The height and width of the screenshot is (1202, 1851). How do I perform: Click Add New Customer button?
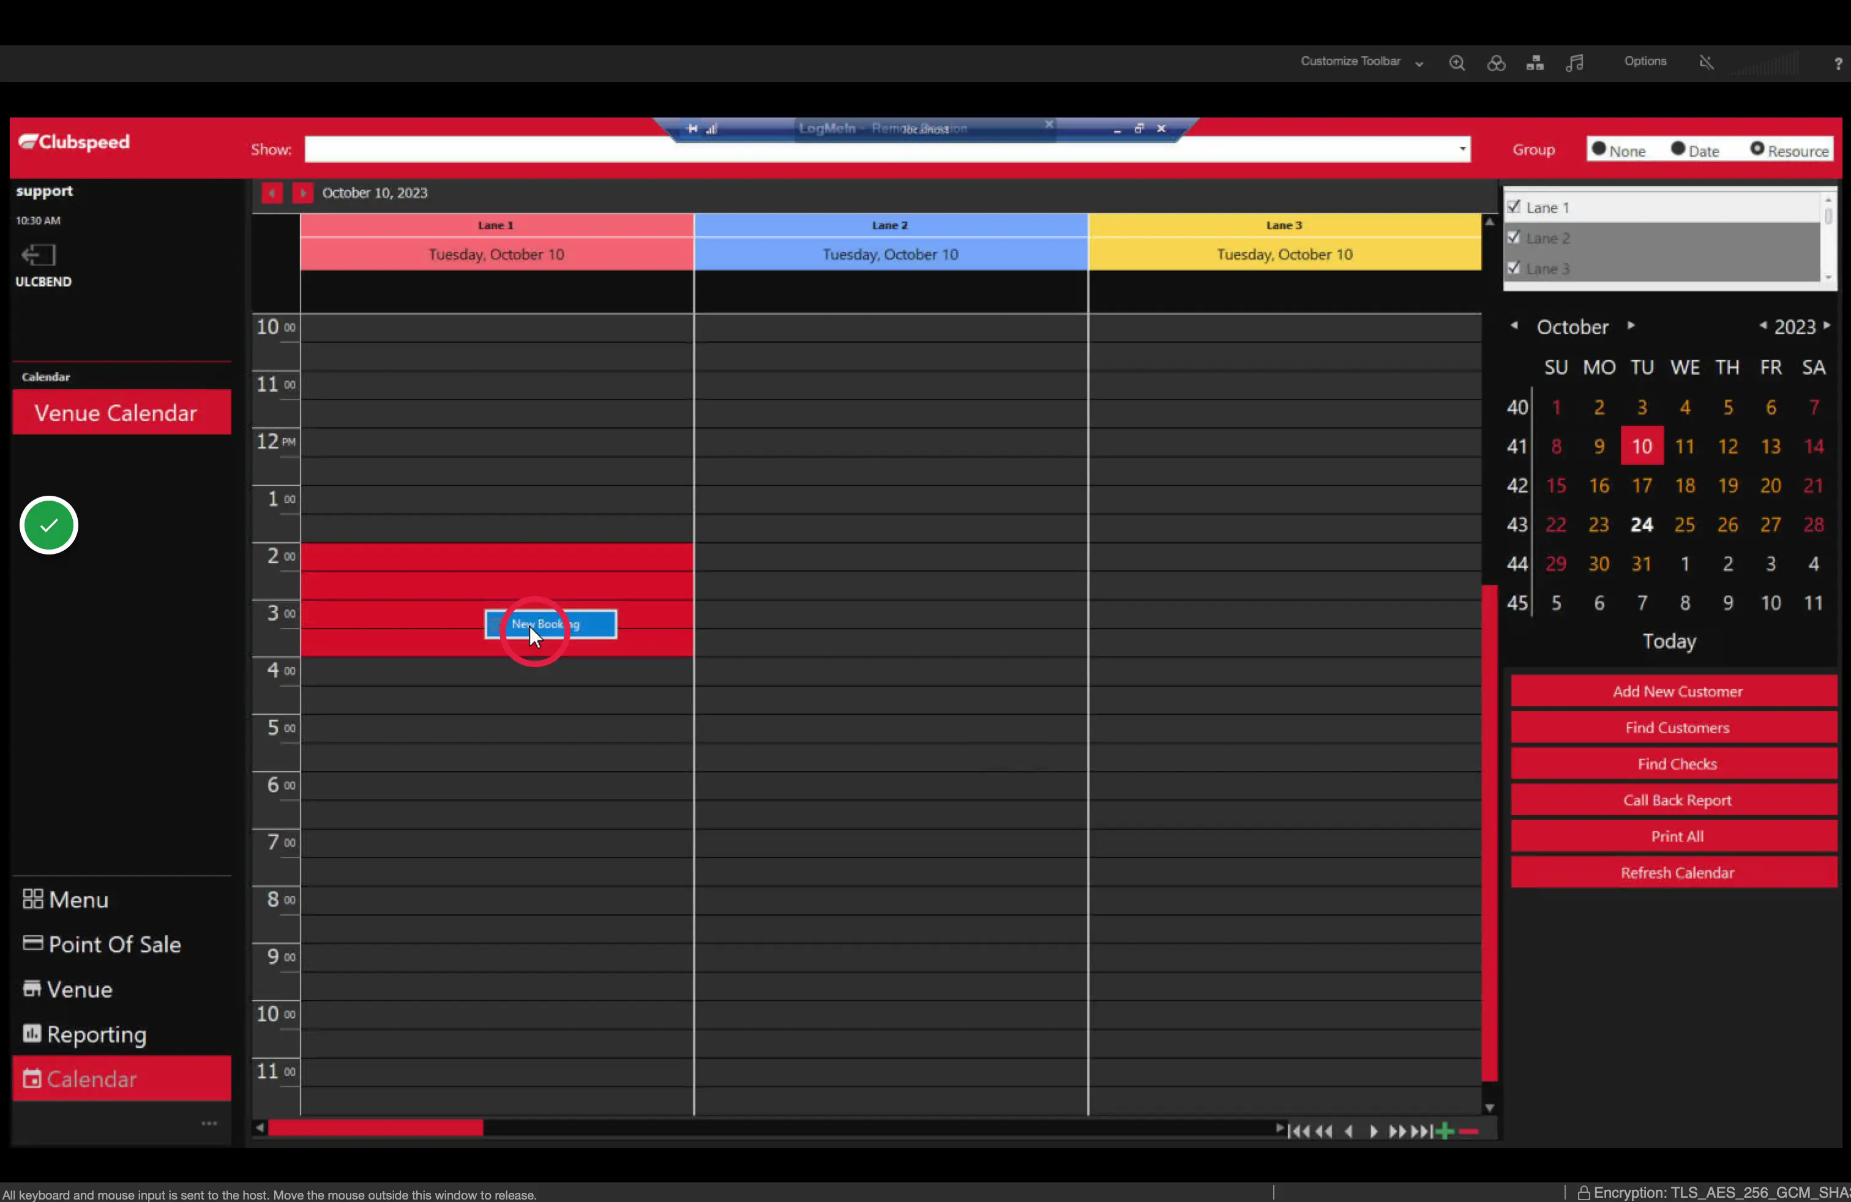[x=1673, y=691]
